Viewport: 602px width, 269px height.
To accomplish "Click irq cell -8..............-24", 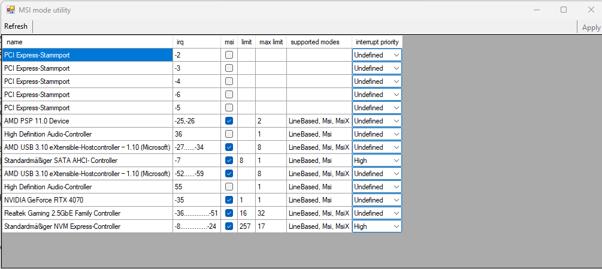I will (x=196, y=226).
